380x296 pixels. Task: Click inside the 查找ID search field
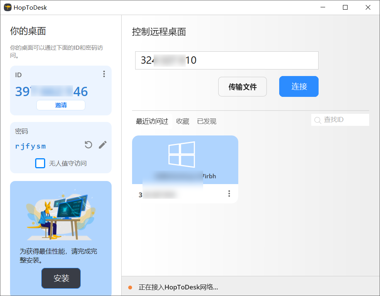[x=342, y=120]
